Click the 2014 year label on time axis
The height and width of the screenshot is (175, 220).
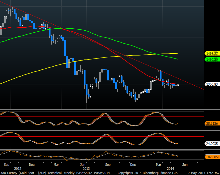click(x=170, y=169)
